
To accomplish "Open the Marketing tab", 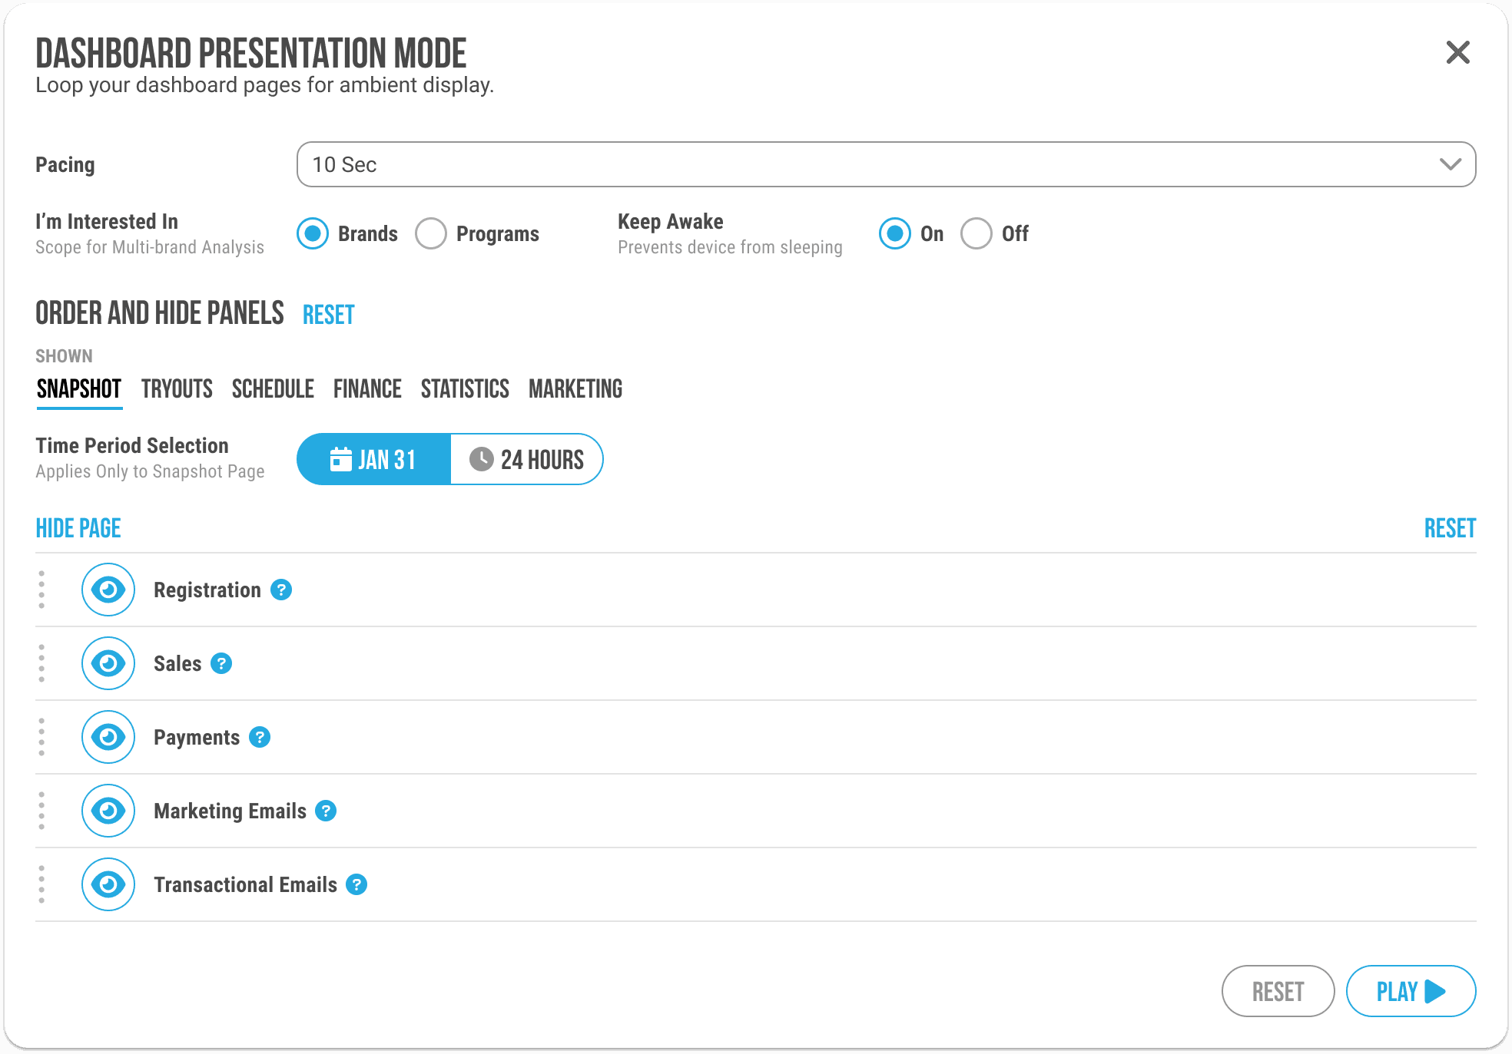I will [x=575, y=389].
